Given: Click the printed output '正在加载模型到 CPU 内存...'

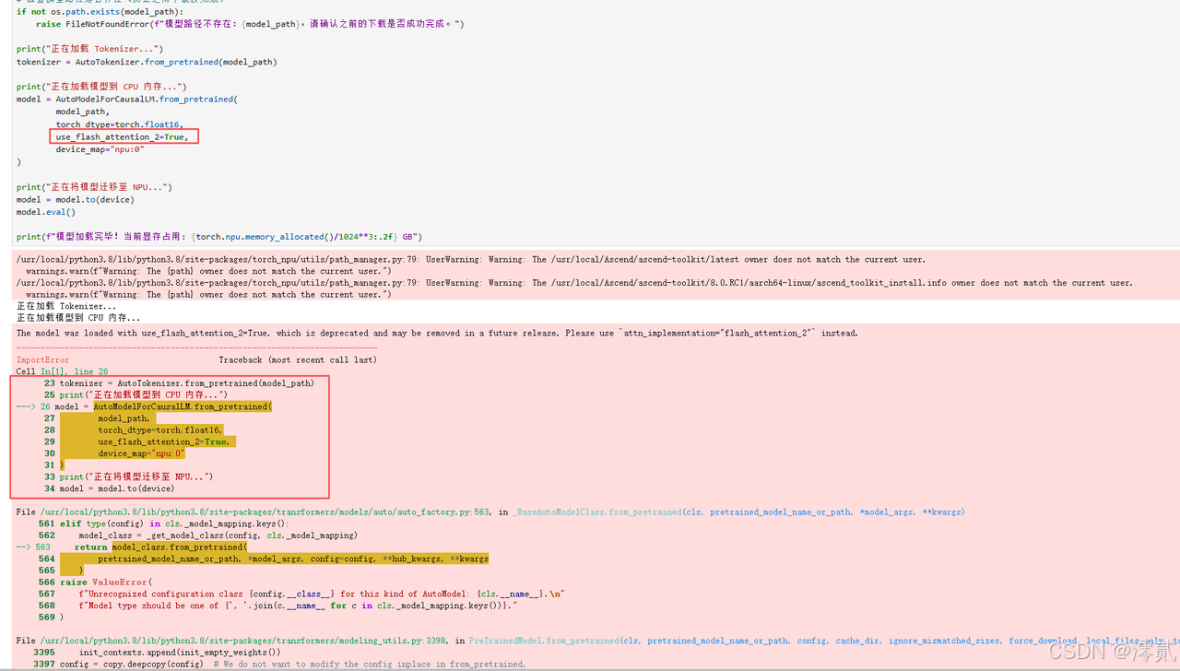Looking at the screenshot, I should (78, 318).
